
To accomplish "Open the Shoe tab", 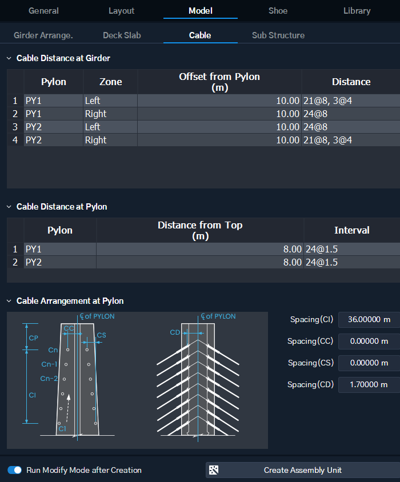I will (278, 11).
